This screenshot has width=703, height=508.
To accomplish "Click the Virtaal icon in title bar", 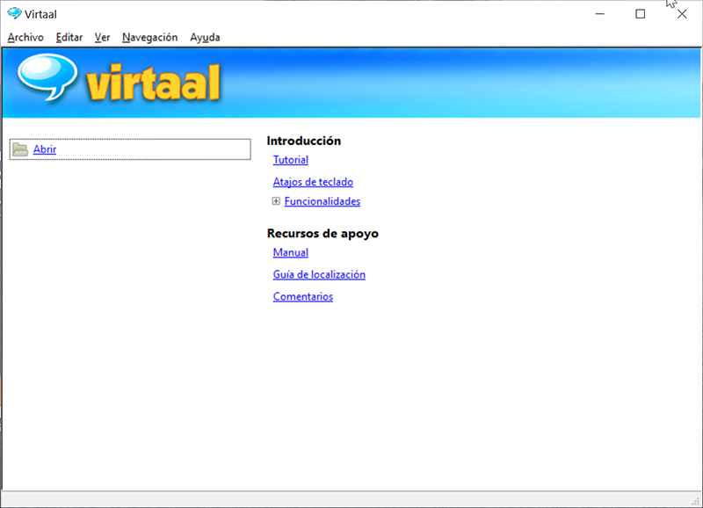I will [14, 13].
